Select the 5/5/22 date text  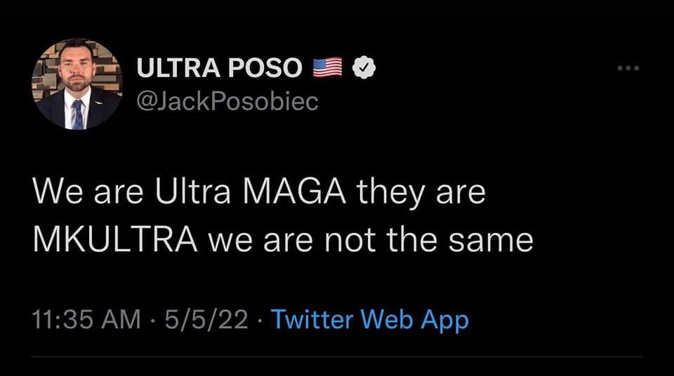pyautogui.click(x=206, y=320)
